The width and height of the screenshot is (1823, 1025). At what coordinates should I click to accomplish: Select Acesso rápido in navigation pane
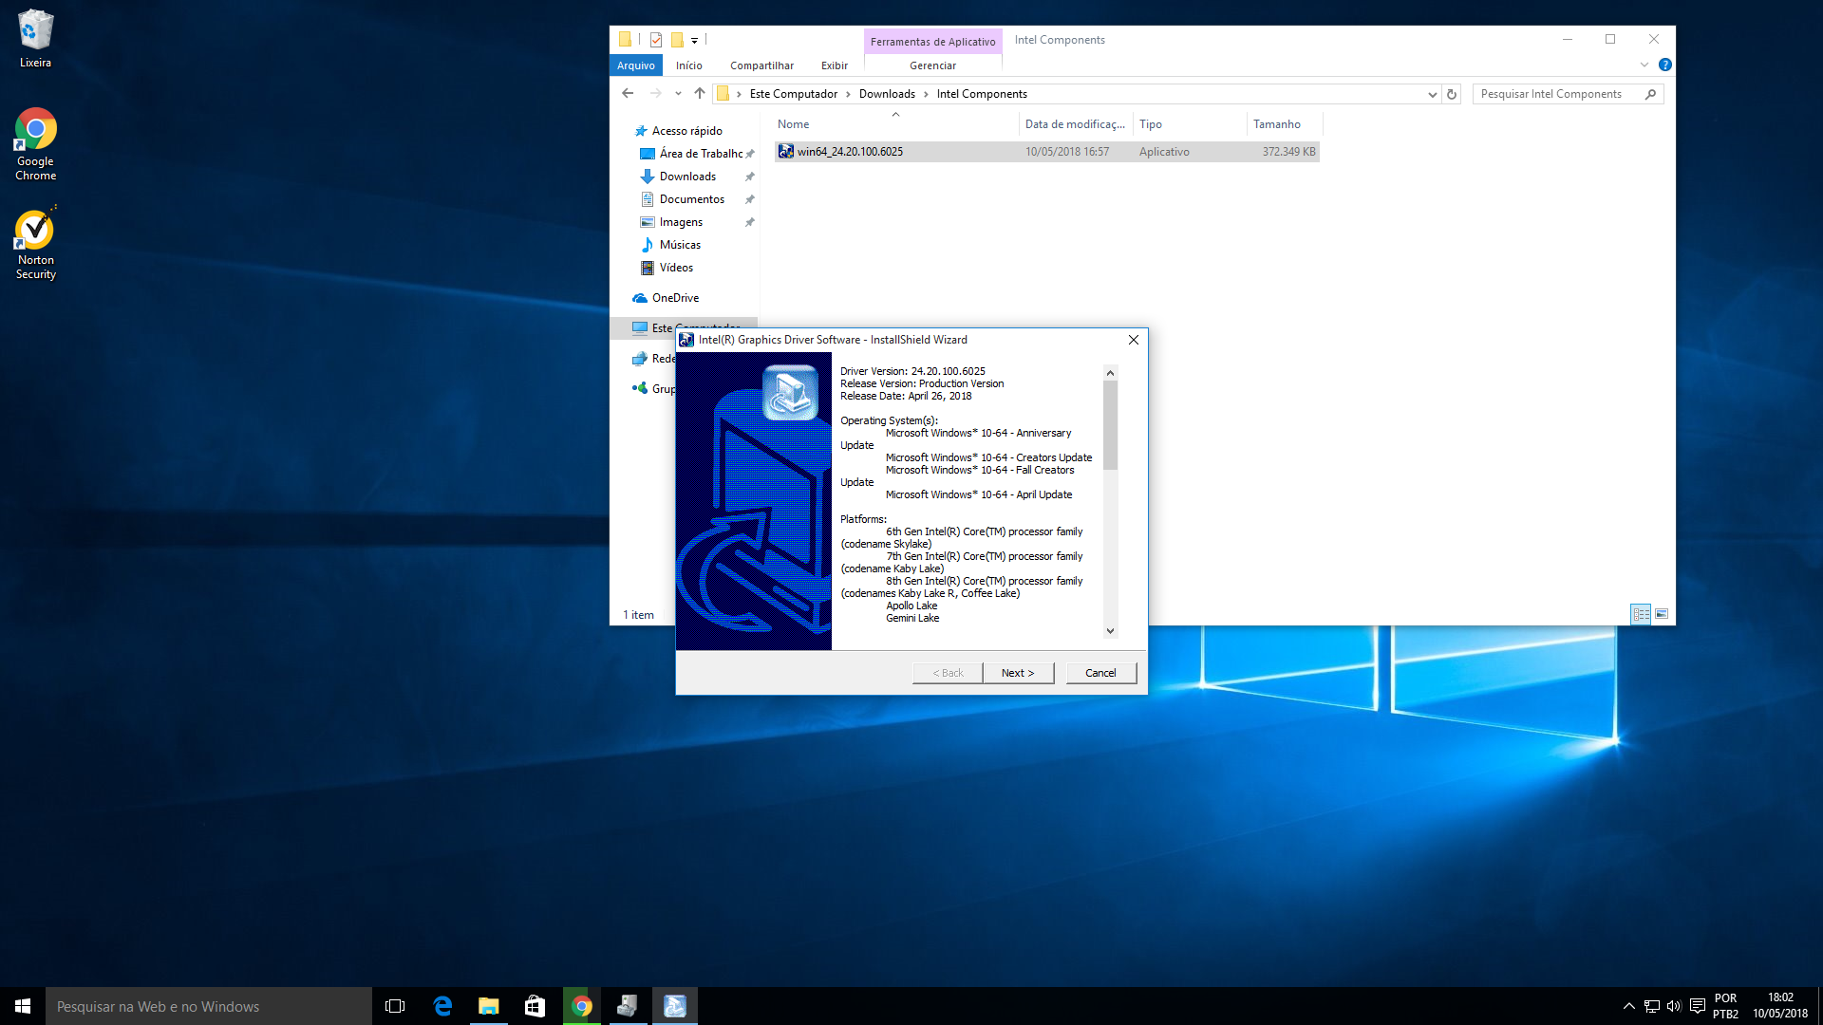(x=686, y=131)
